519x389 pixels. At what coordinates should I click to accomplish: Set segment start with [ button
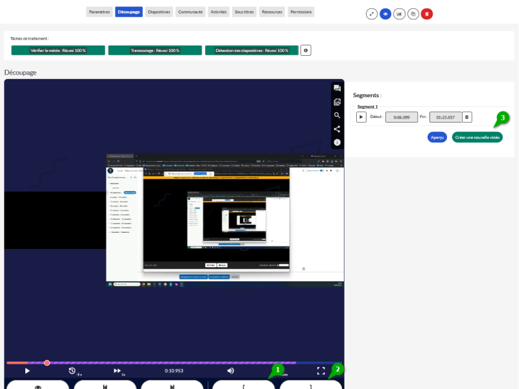coord(243,385)
